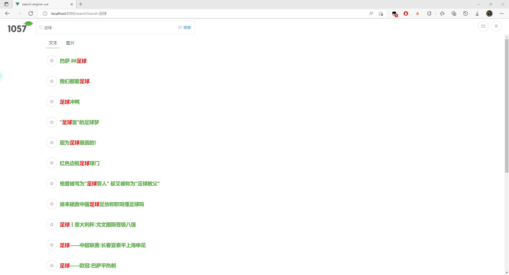Open browser History
This screenshot has height=275, width=509.
[466, 13]
